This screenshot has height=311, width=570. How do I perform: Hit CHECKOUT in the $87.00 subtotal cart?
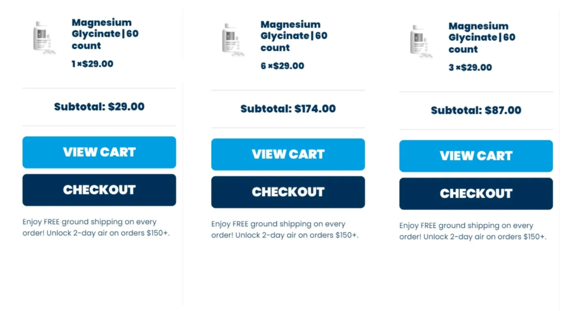[476, 194]
